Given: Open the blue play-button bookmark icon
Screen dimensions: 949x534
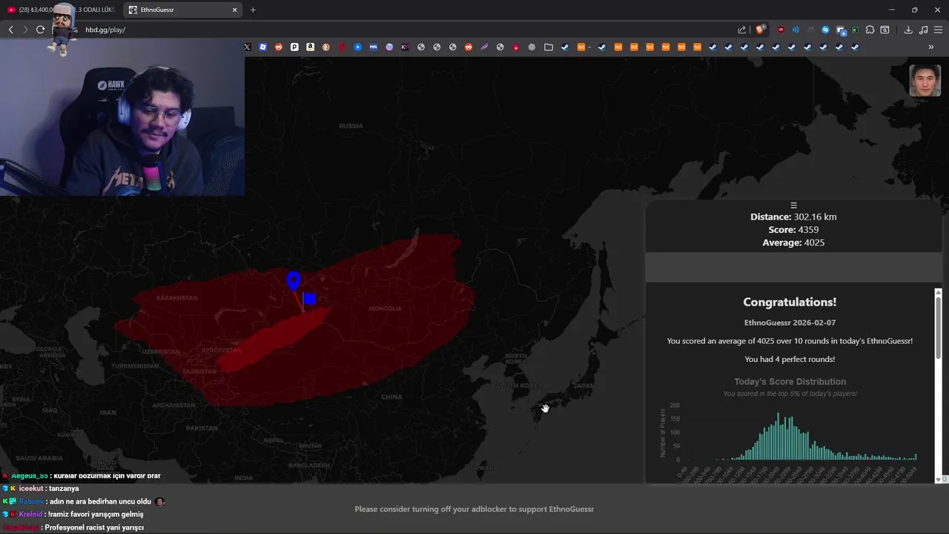Looking at the screenshot, I should [357, 47].
